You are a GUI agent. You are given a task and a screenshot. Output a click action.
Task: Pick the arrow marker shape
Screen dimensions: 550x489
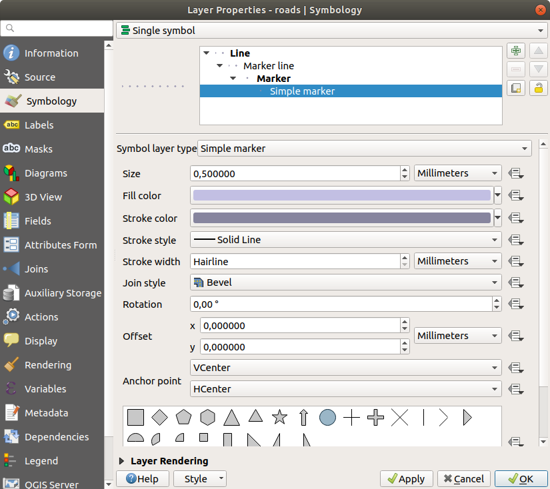303,418
